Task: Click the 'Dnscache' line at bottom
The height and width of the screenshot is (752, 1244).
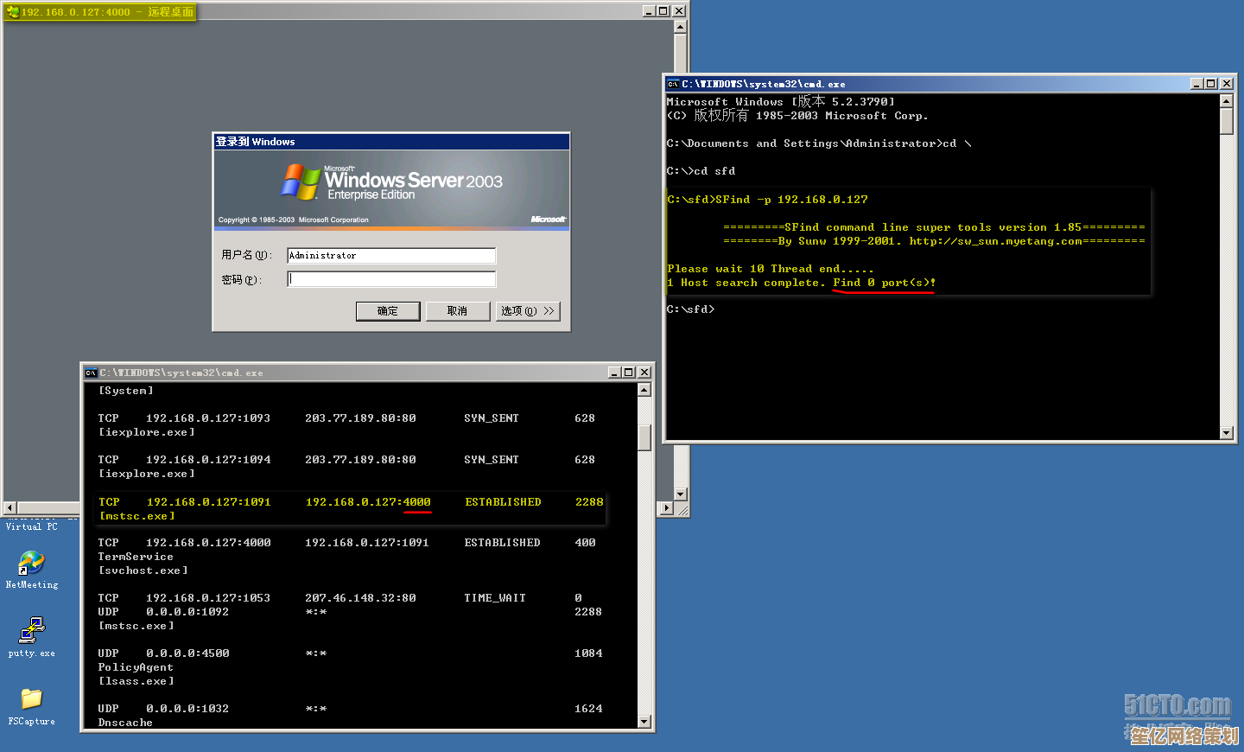Action: pyautogui.click(x=125, y=723)
